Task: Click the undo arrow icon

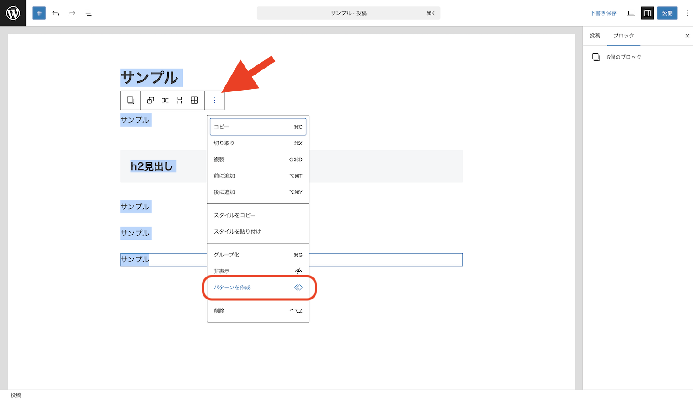Action: pos(55,13)
